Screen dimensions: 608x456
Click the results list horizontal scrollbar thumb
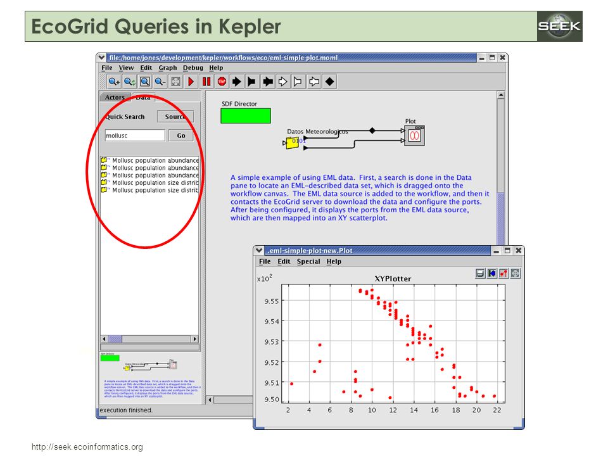(x=115, y=339)
